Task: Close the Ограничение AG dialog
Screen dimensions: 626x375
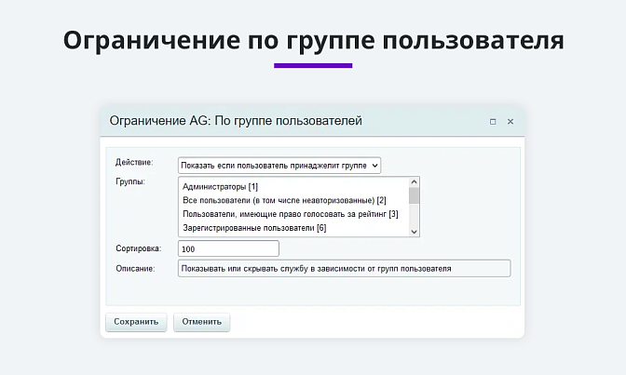Action: 510,122
